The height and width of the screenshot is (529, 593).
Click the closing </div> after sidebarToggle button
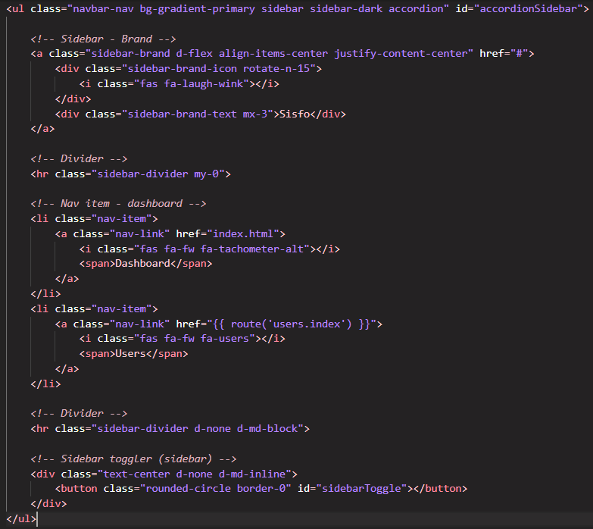tap(48, 504)
